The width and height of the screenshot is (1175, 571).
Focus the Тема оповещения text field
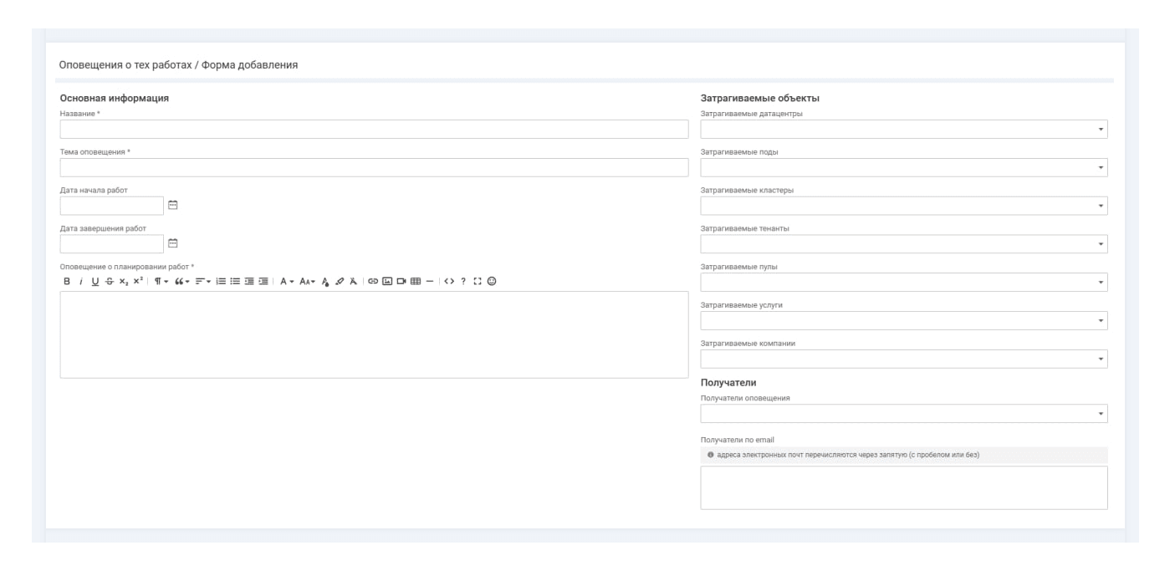point(374,168)
